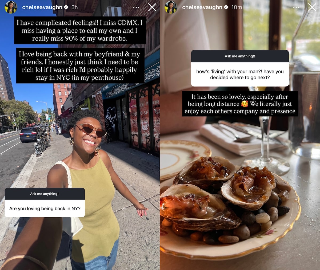
Task: Click the 'It has been so lovely' text block
Action: coord(240,104)
